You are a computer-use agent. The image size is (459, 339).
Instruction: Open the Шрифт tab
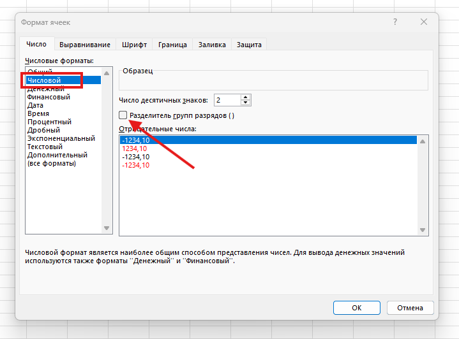coord(134,45)
